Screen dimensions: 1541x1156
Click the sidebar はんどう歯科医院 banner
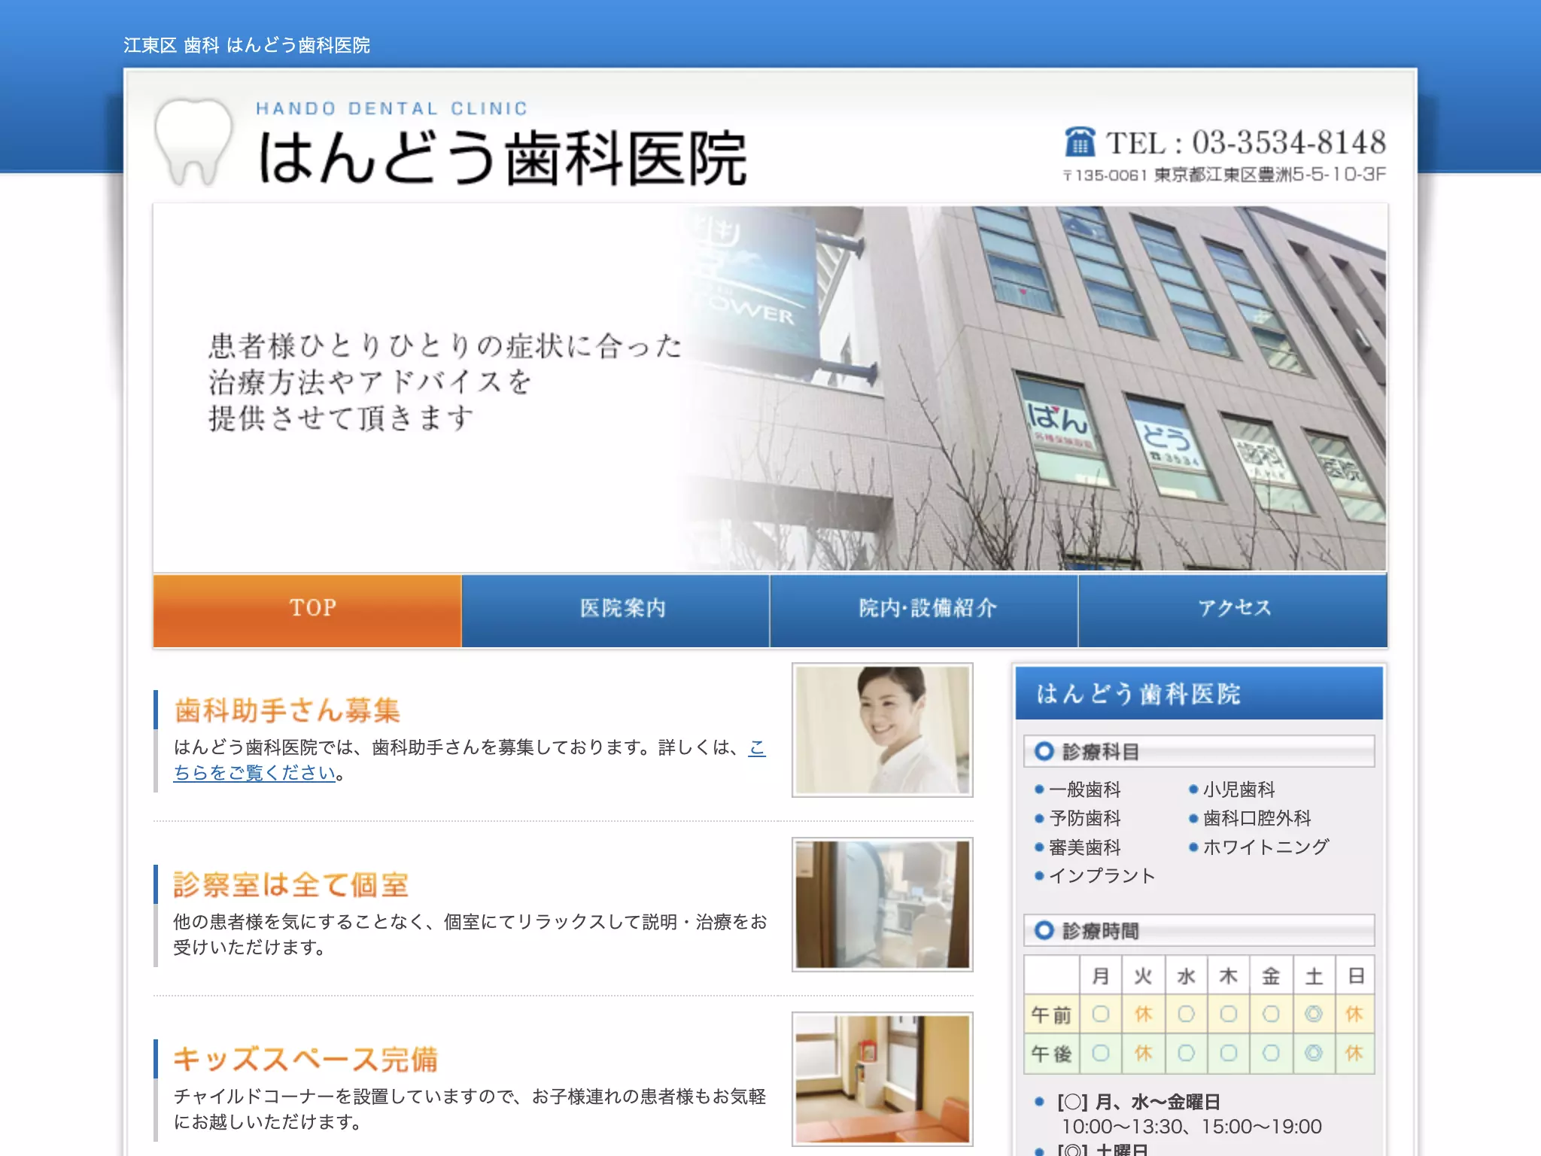(x=1199, y=693)
